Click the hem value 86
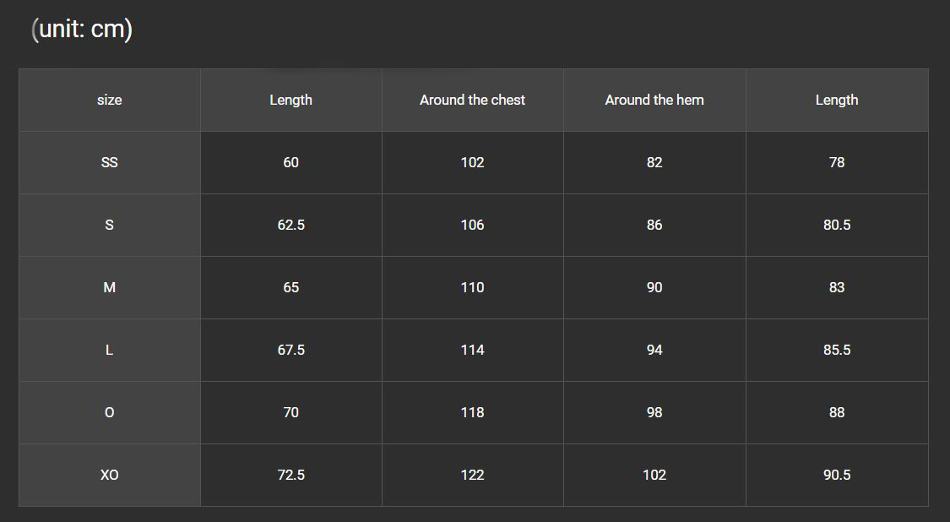 pyautogui.click(x=654, y=225)
